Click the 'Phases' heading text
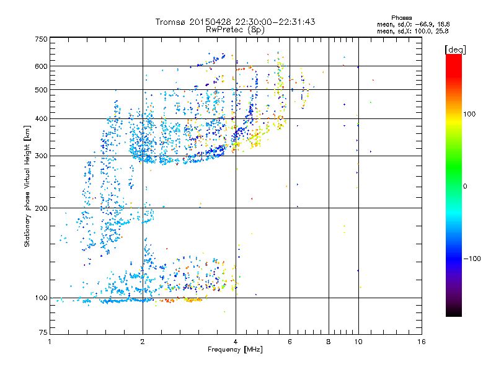 point(401,18)
